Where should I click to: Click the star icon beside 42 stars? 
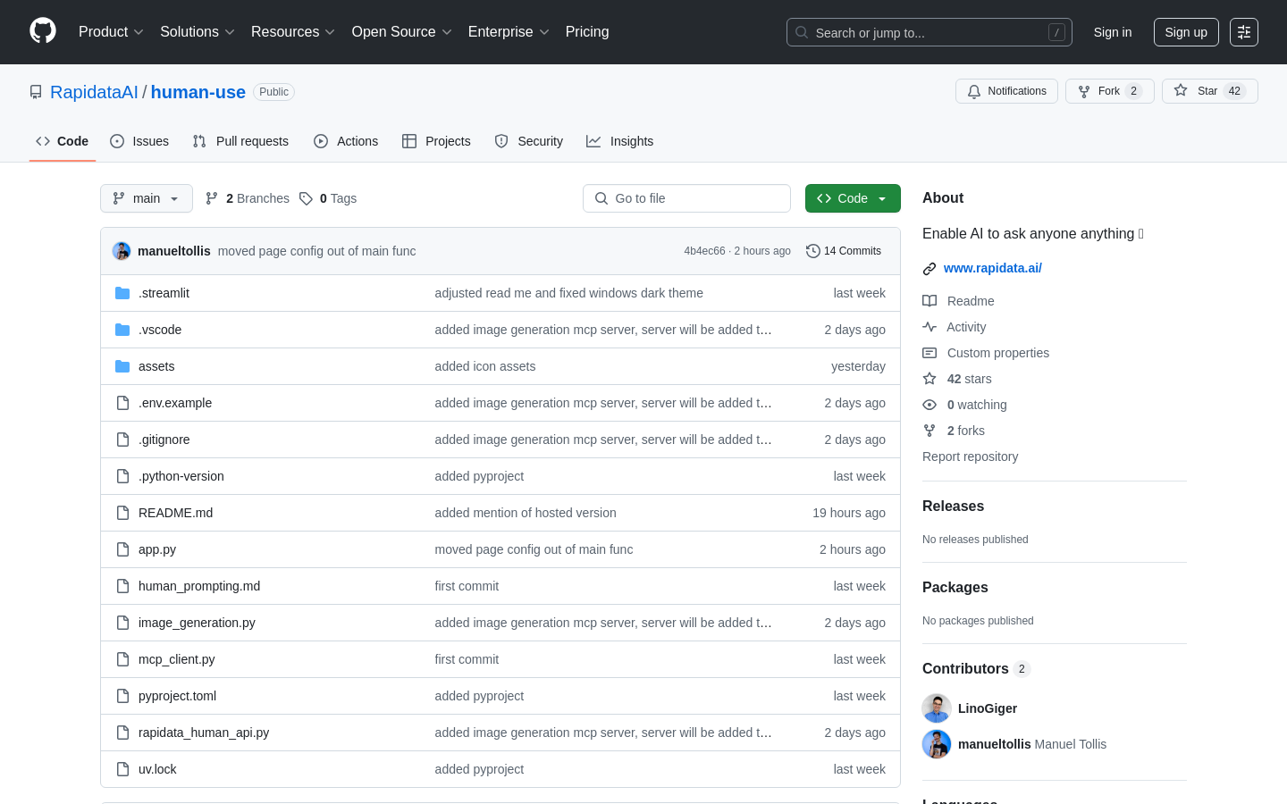pos(929,379)
